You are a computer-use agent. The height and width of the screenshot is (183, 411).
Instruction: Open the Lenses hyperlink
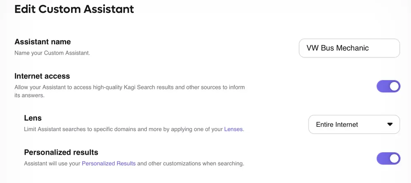pos(233,129)
